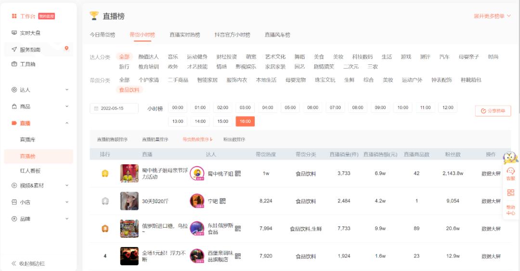This screenshot has width=520, height=271.
Task: Select the 16:00 hour slot
Action: [245, 122]
